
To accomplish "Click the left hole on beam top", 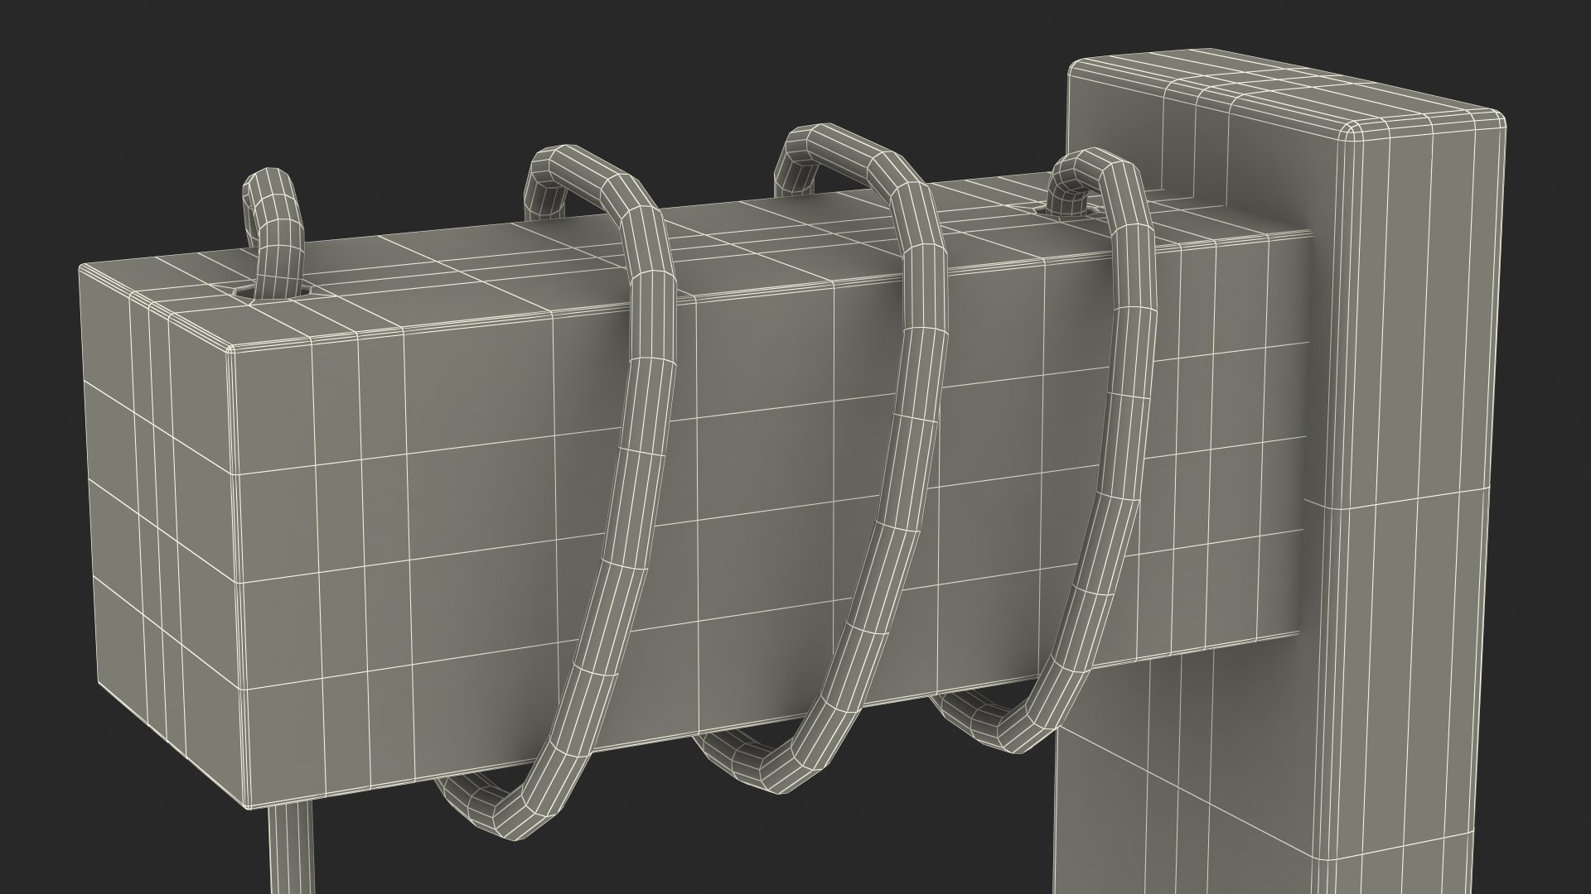I will pos(247,293).
